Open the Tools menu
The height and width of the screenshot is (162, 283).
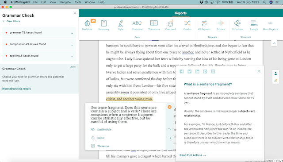78,2
